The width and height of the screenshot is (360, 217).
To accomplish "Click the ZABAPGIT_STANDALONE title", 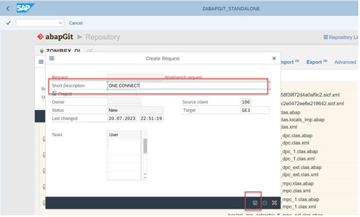I will point(231,9).
